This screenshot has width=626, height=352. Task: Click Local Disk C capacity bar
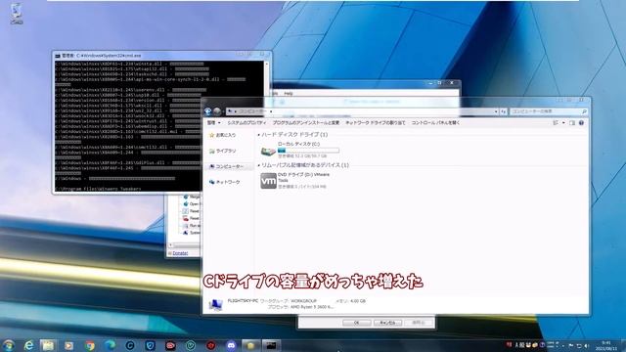click(308, 151)
